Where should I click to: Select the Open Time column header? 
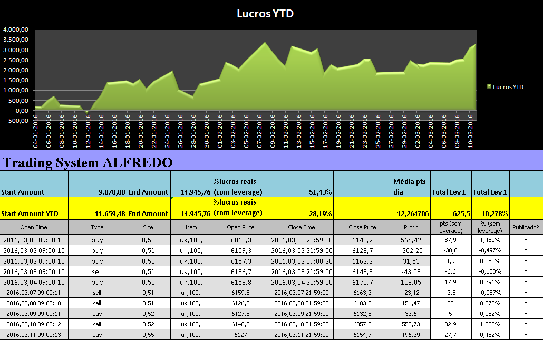tap(34, 227)
